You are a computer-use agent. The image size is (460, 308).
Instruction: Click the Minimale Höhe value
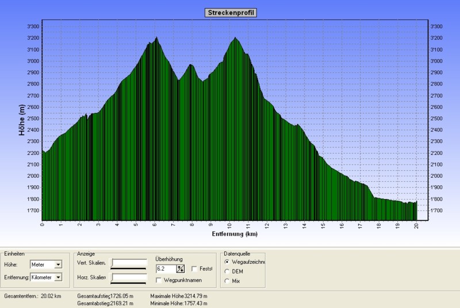195,303
